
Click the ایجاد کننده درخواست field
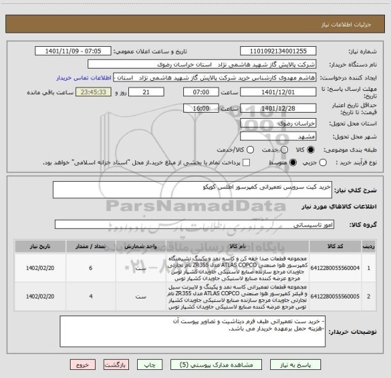(215, 77)
